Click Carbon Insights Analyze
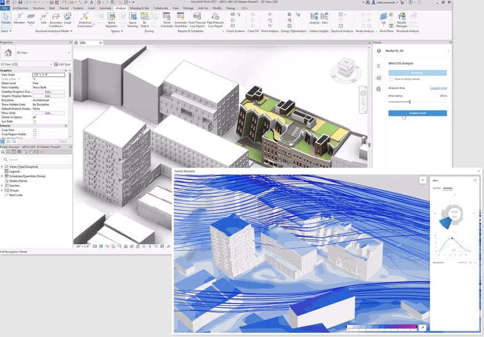This screenshot has height=337, width=484. [314, 18]
